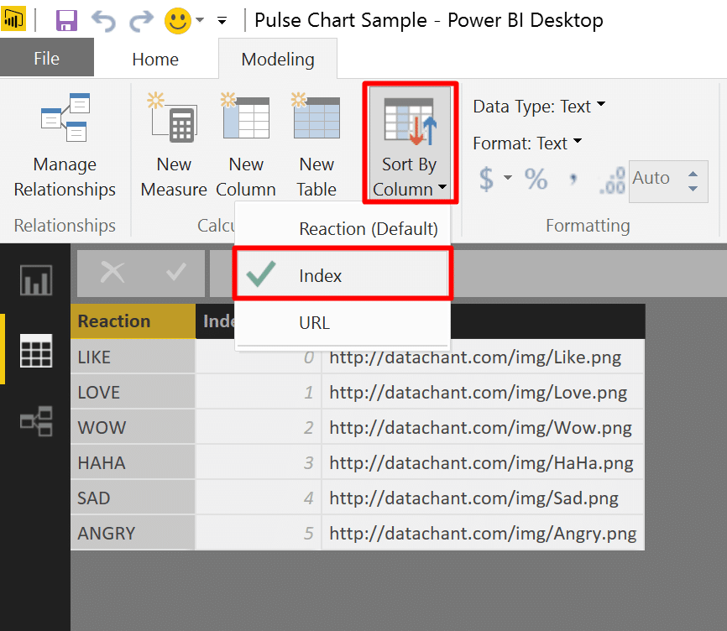
Task: Apply percentage format
Action: (536, 179)
